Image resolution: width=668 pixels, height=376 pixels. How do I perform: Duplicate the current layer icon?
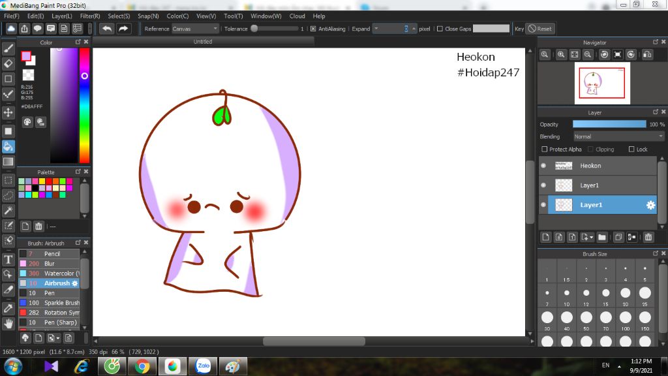[x=618, y=237]
